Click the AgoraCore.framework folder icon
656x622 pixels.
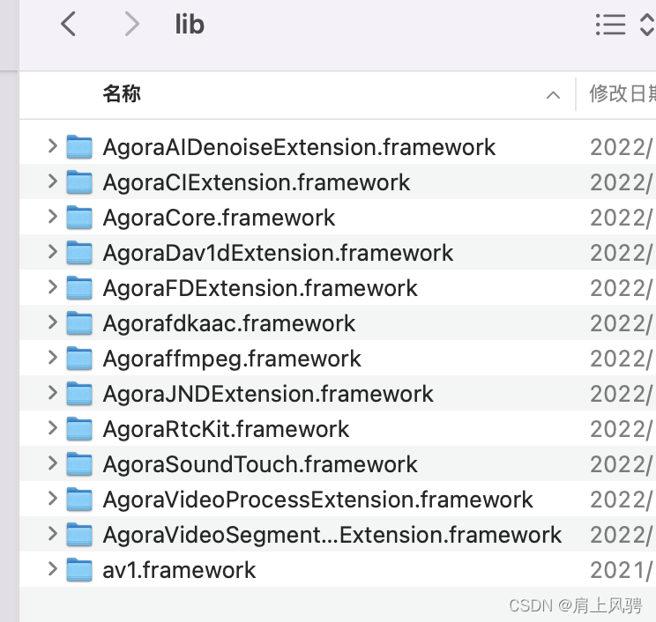(79, 217)
